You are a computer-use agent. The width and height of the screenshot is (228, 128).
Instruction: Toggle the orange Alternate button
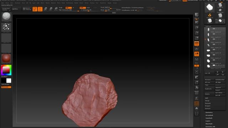pyautogui.click(x=6, y=87)
